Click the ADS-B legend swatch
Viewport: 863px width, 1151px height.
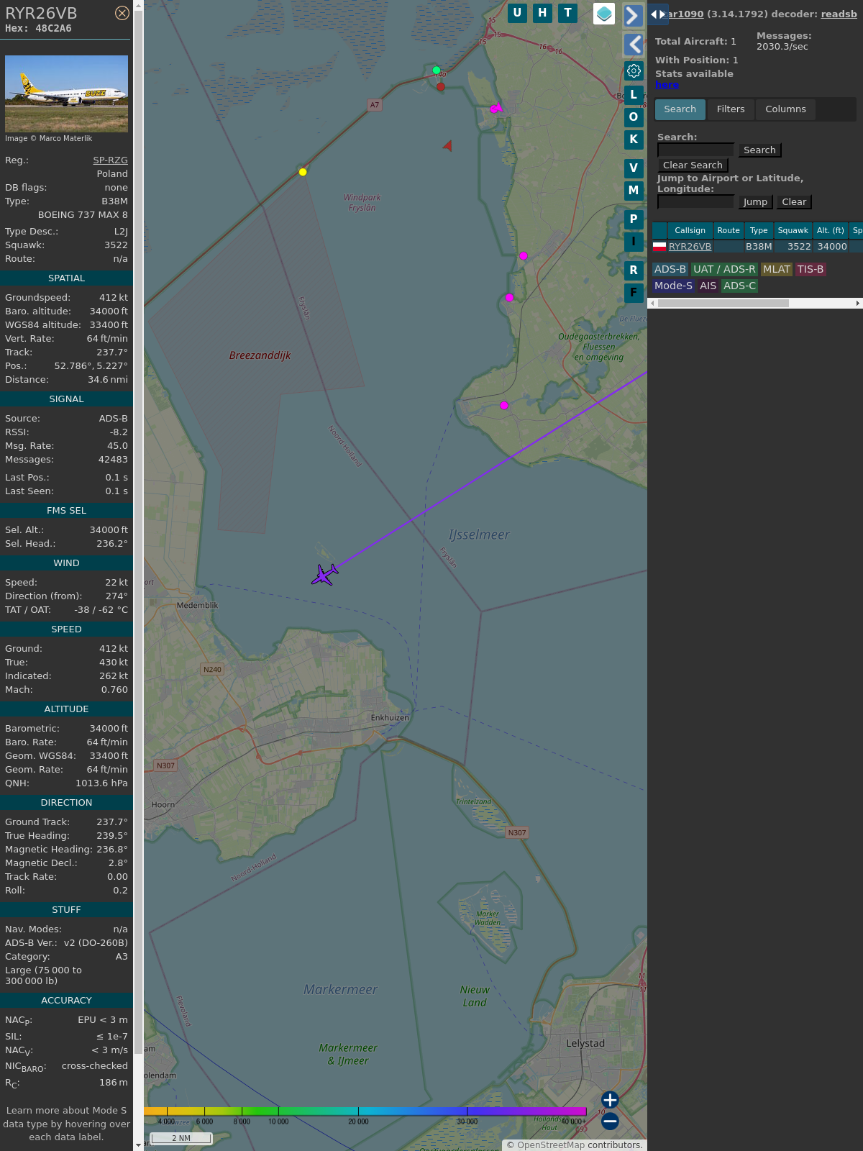pyautogui.click(x=670, y=269)
